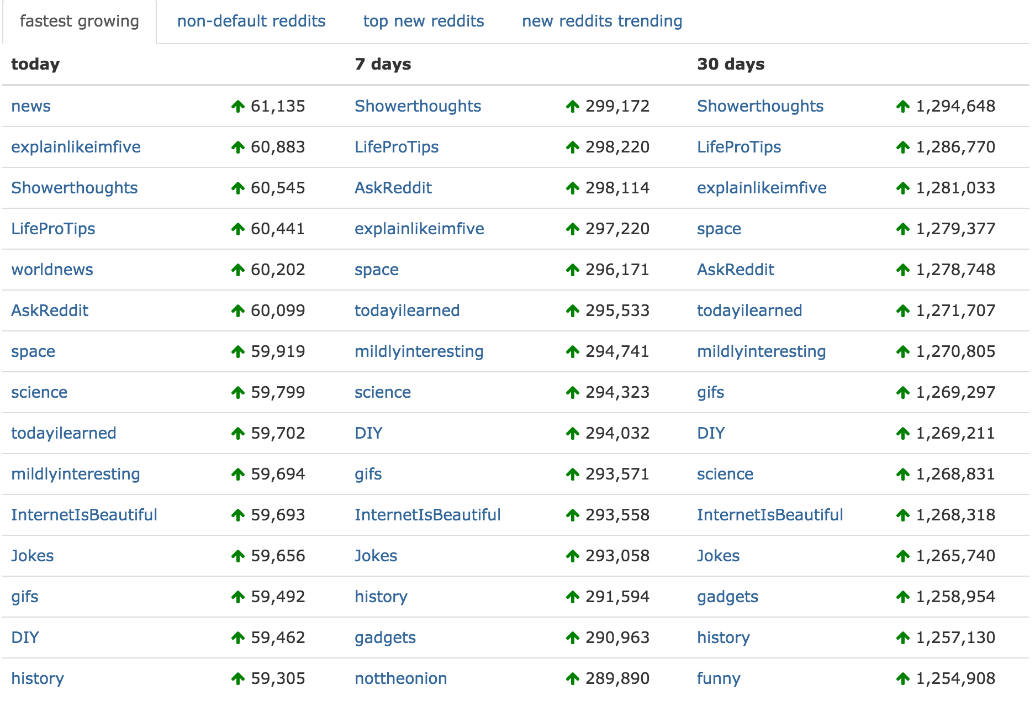
Task: Open todayilearned in the today column
Action: [x=64, y=433]
